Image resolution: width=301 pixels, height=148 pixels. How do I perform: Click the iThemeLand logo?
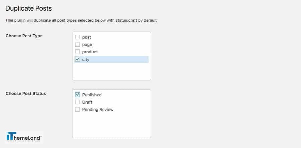tap(24, 137)
